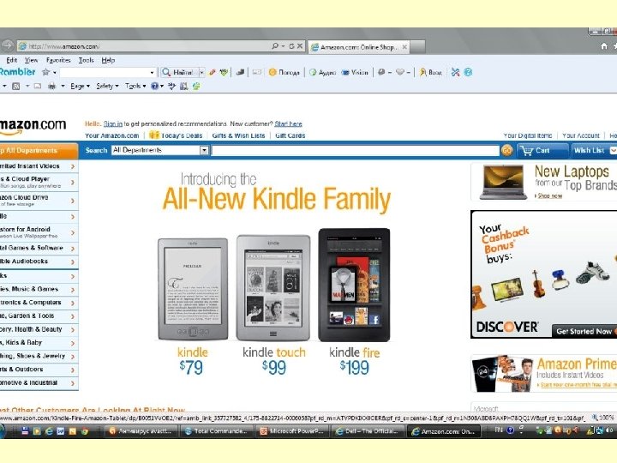The image size is (617, 463).
Task: Switch to Microsoft PowerPoint taskbar button
Action: [293, 431]
